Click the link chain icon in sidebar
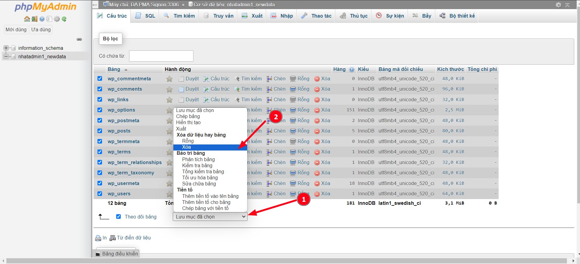This screenshot has width=580, height=264. point(79,39)
